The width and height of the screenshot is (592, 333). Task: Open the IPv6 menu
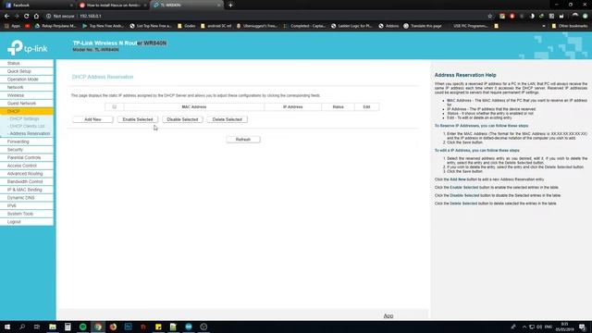[27, 205]
